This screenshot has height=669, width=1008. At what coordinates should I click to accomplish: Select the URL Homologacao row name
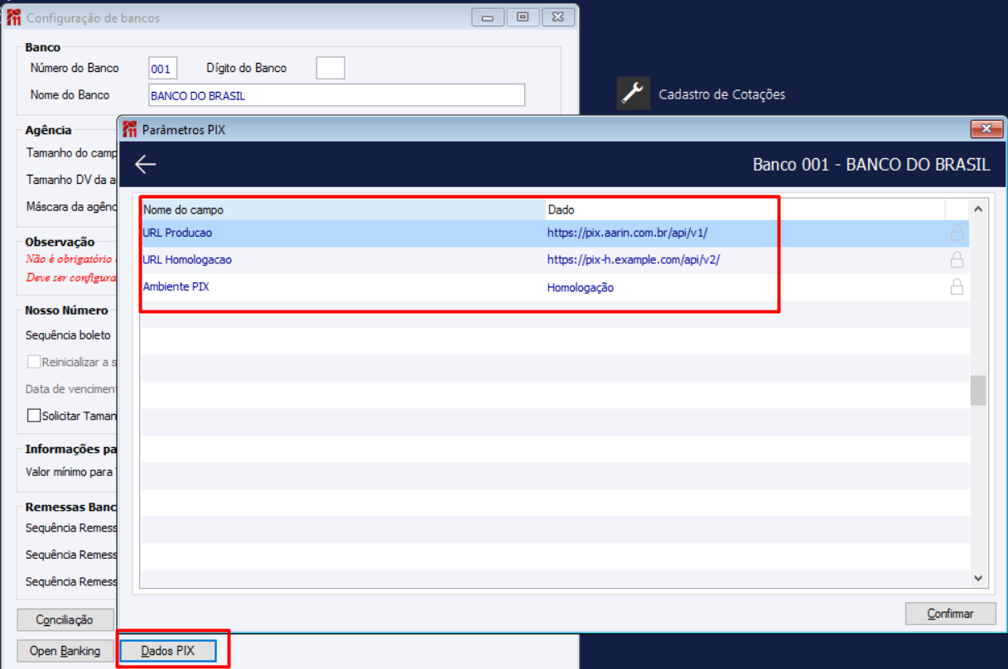click(187, 260)
